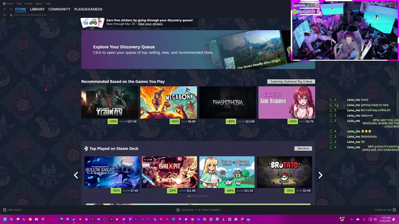Screen dimensions: 399x224
Task: Open the volume control in the tray
Action: [375, 219]
